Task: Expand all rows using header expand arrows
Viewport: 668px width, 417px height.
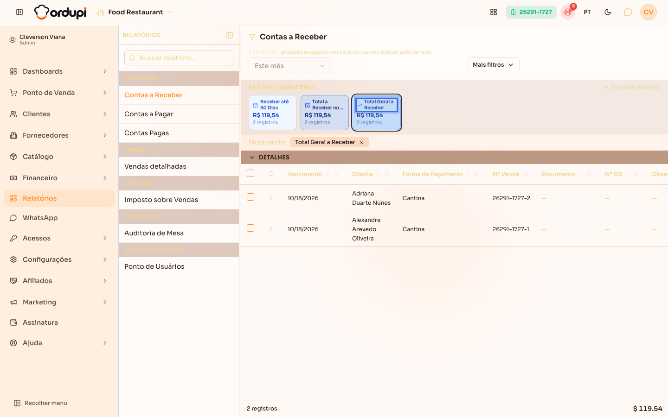Action: (271, 174)
